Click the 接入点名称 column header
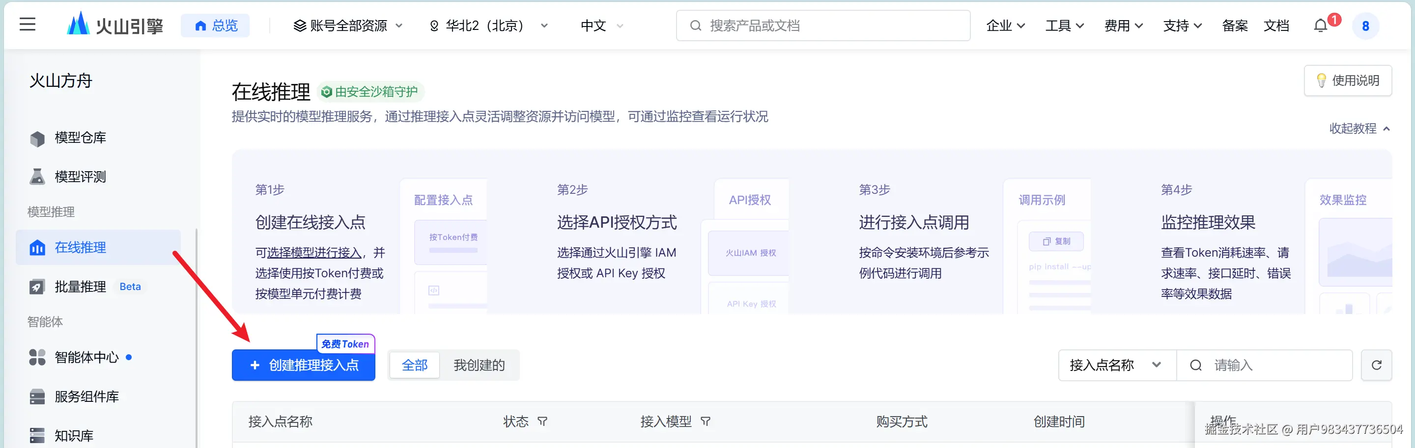This screenshot has width=1415, height=448. tap(280, 422)
